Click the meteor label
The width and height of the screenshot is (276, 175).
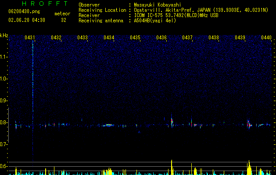[62, 14]
